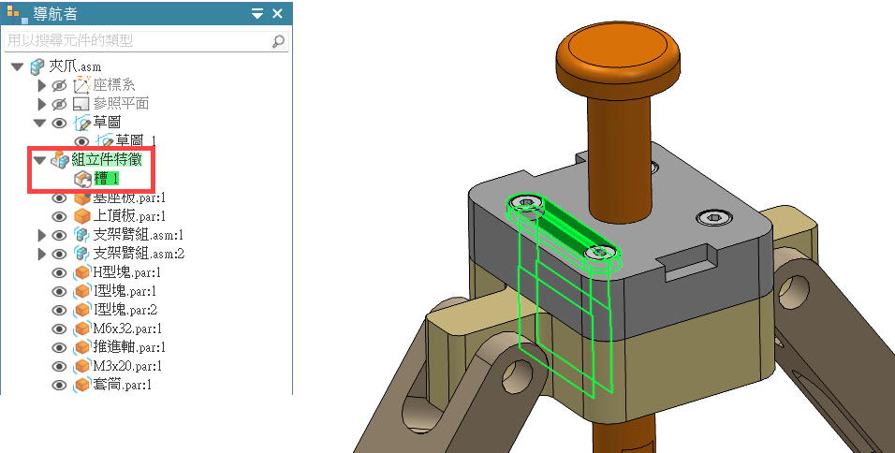Click the M6x32.par:1 part icon
Screen dimensions: 895x453
[82, 329]
